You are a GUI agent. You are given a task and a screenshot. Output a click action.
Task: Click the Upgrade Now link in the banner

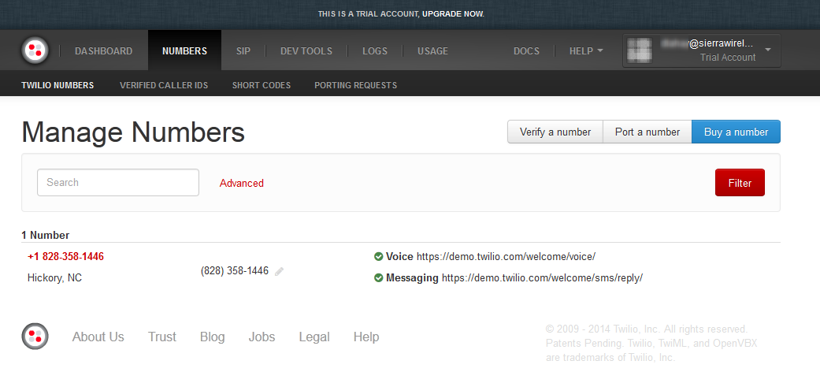[453, 14]
